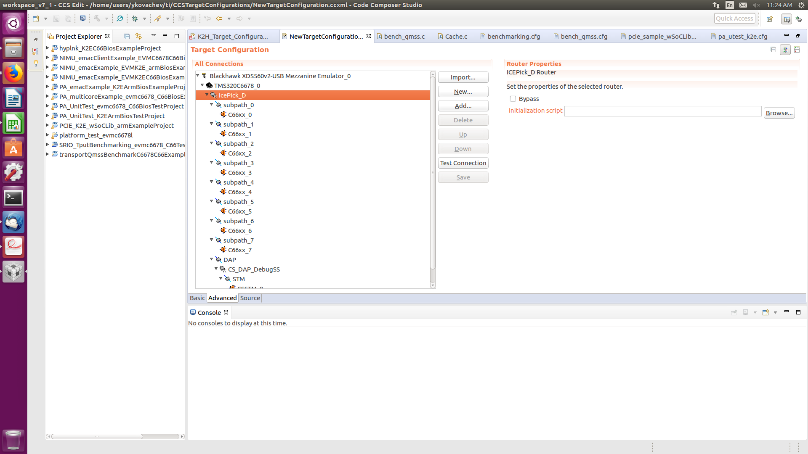Click the Search magnifier toolbar icon
The height and width of the screenshot is (454, 808).
coord(120,18)
